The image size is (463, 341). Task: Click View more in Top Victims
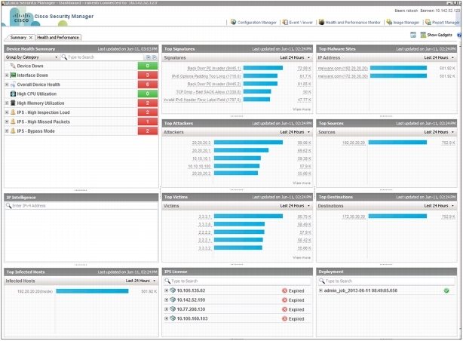coord(302,258)
